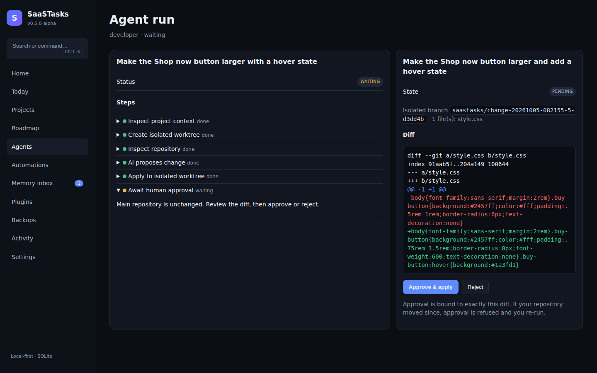Collapse the Await human approval step
Viewport: 597px width, 373px height.
pos(250,190)
